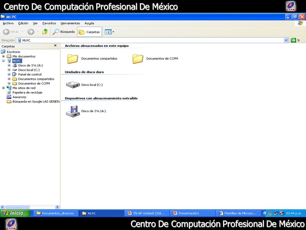
Task: Toggle the Carpetas folder pane button
Action: click(x=90, y=32)
